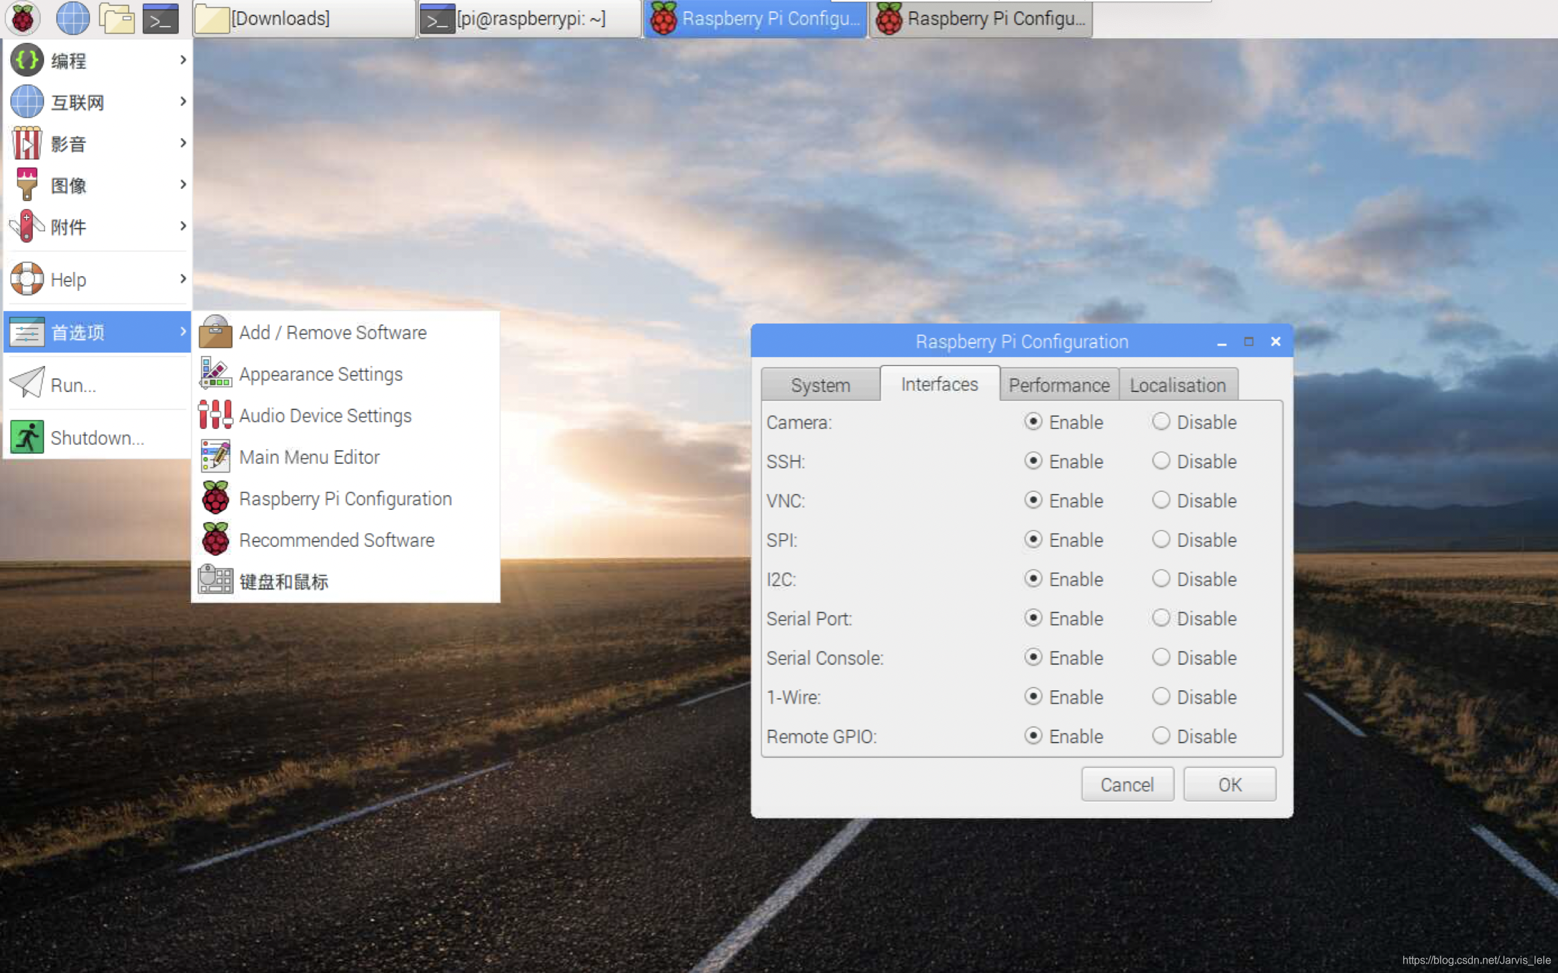Expand the 附件 accessories submenu

(x=97, y=226)
